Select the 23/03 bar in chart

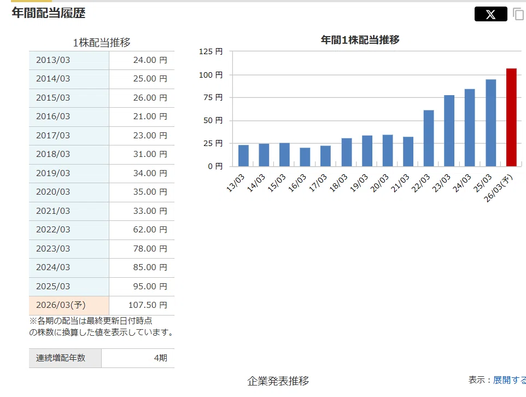(449, 131)
